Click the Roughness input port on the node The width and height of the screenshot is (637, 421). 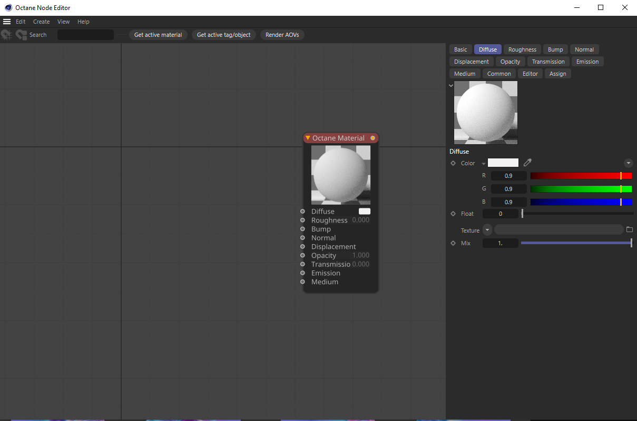[302, 220]
